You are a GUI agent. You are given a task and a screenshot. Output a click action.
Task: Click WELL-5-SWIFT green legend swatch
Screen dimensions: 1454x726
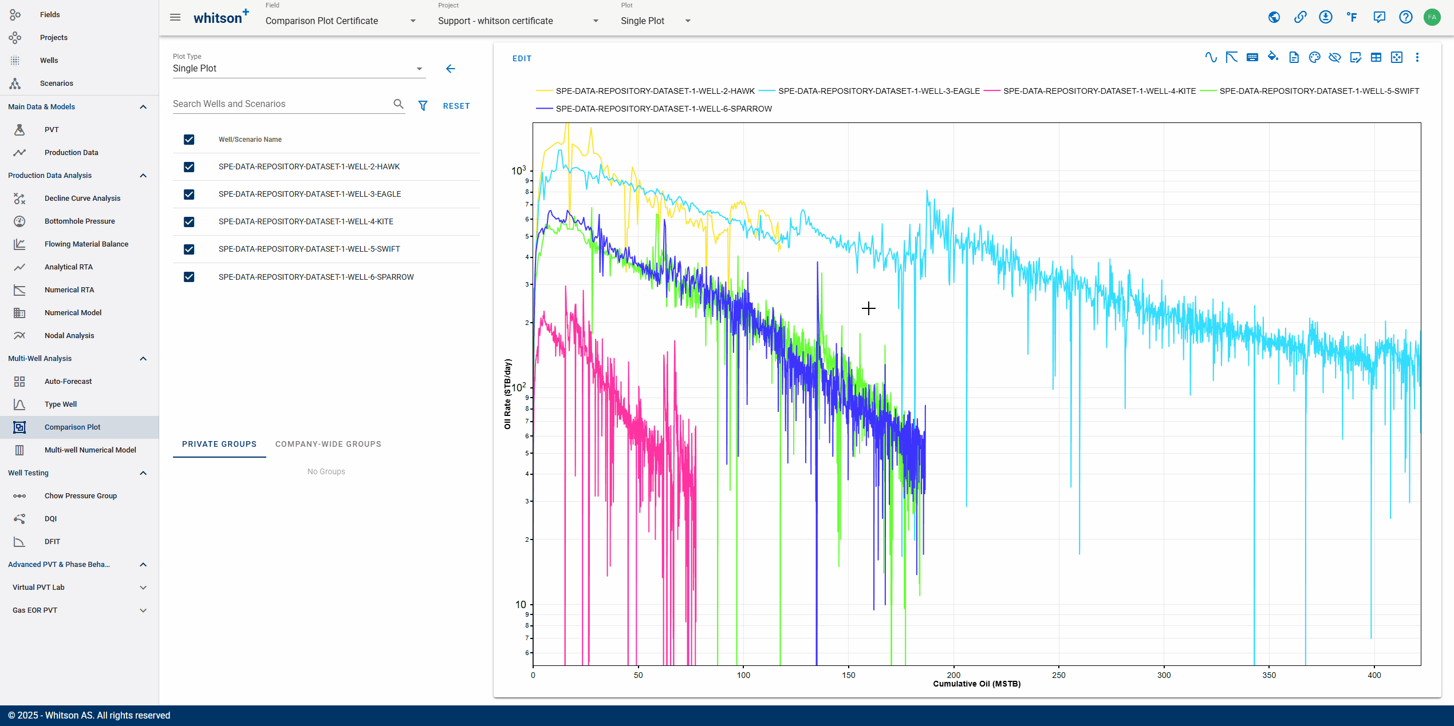click(x=1208, y=91)
